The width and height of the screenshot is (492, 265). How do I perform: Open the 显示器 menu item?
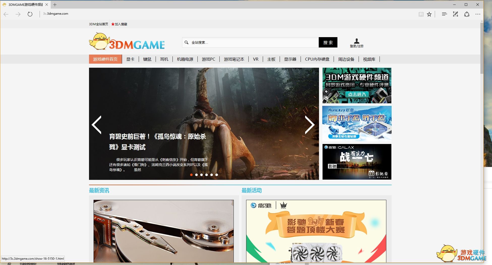pos(290,59)
